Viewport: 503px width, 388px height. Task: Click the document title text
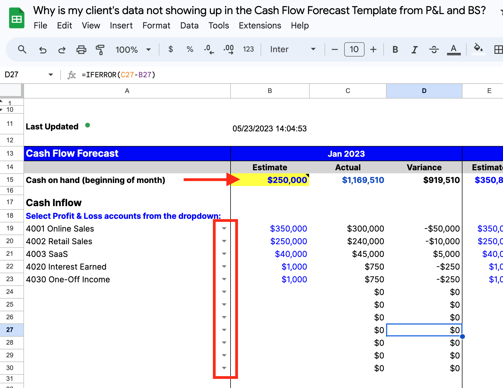(259, 10)
